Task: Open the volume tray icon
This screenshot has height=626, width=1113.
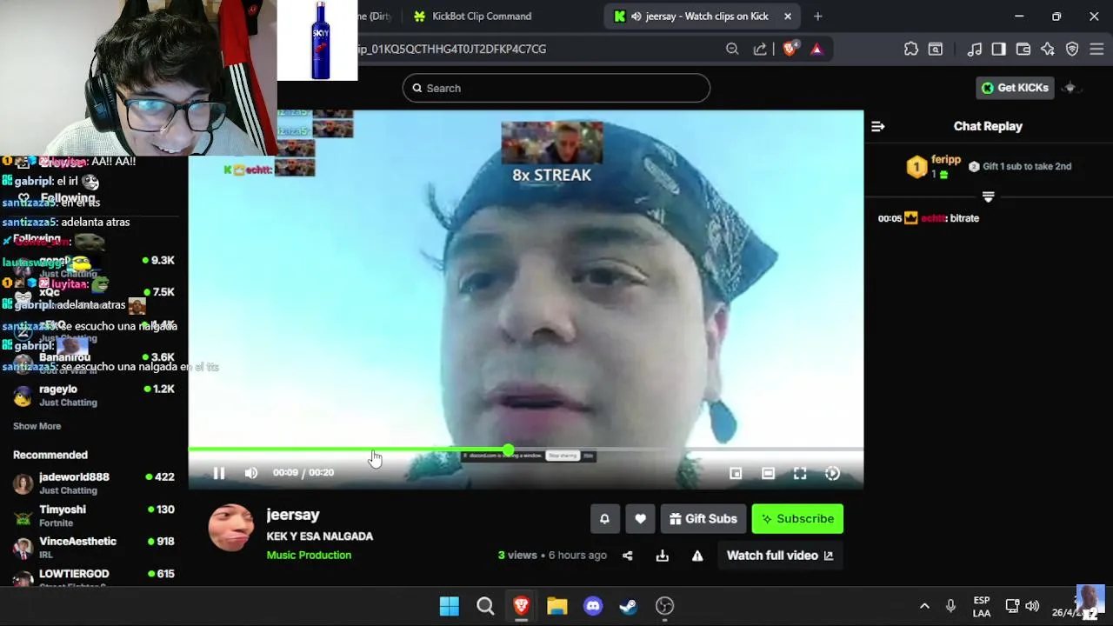Action: tap(1032, 606)
